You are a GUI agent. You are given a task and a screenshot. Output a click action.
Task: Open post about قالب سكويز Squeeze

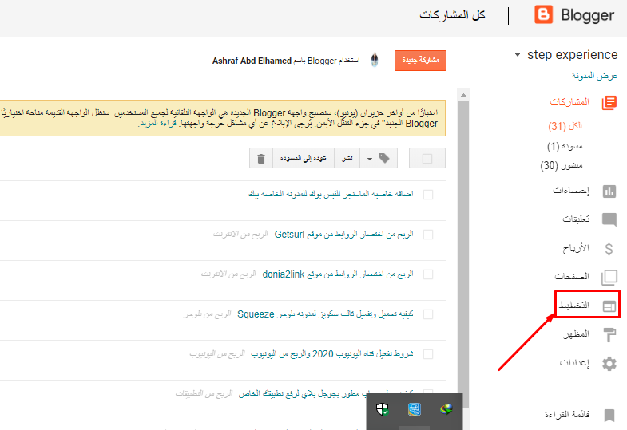pos(325,314)
